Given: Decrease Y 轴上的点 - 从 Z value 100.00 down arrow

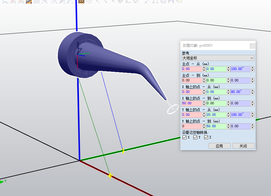Looking at the screenshot, I should [x=253, y=116].
